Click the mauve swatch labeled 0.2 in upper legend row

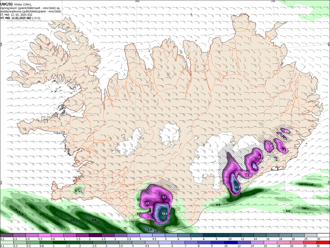click(7, 235)
